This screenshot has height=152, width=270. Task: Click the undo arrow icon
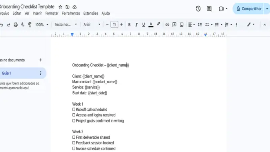pos(2,25)
